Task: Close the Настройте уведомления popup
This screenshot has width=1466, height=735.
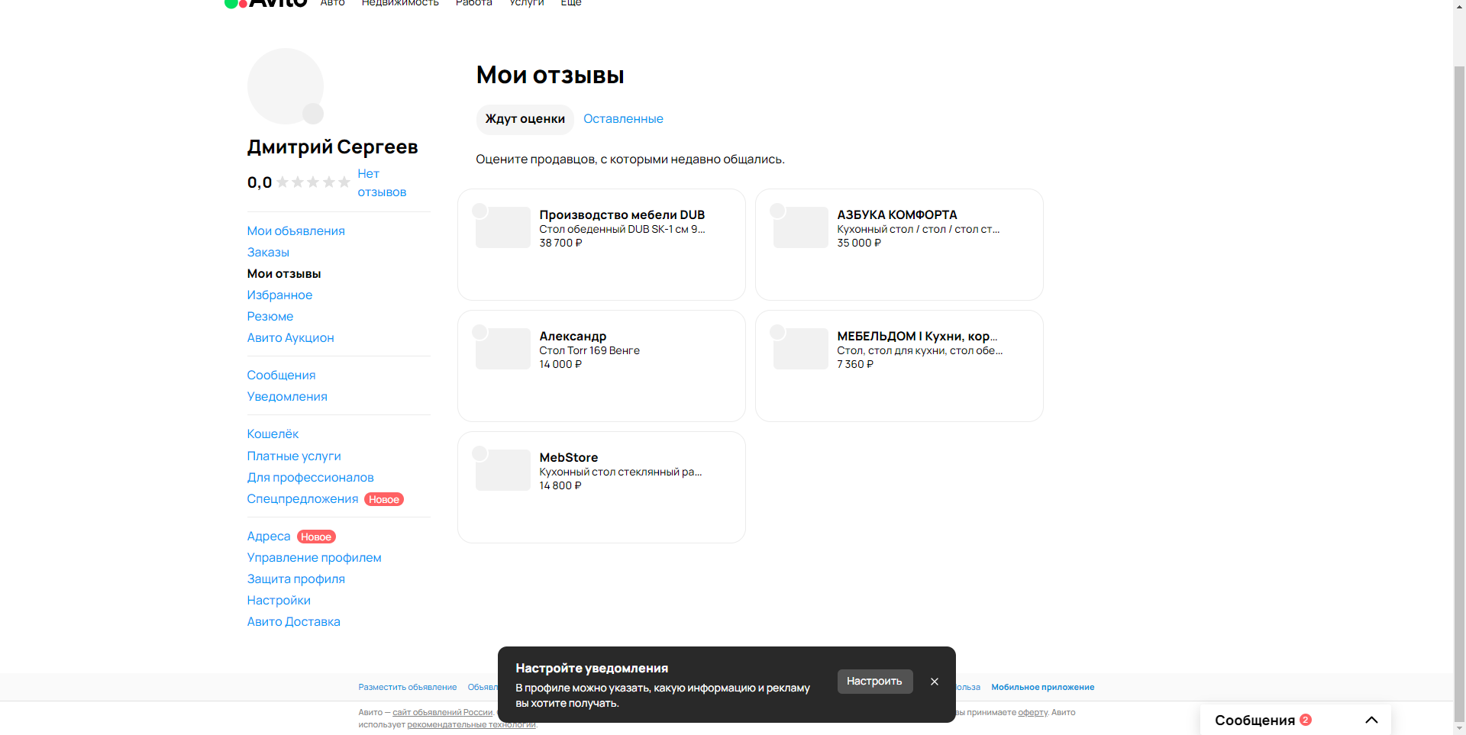Action: click(935, 682)
